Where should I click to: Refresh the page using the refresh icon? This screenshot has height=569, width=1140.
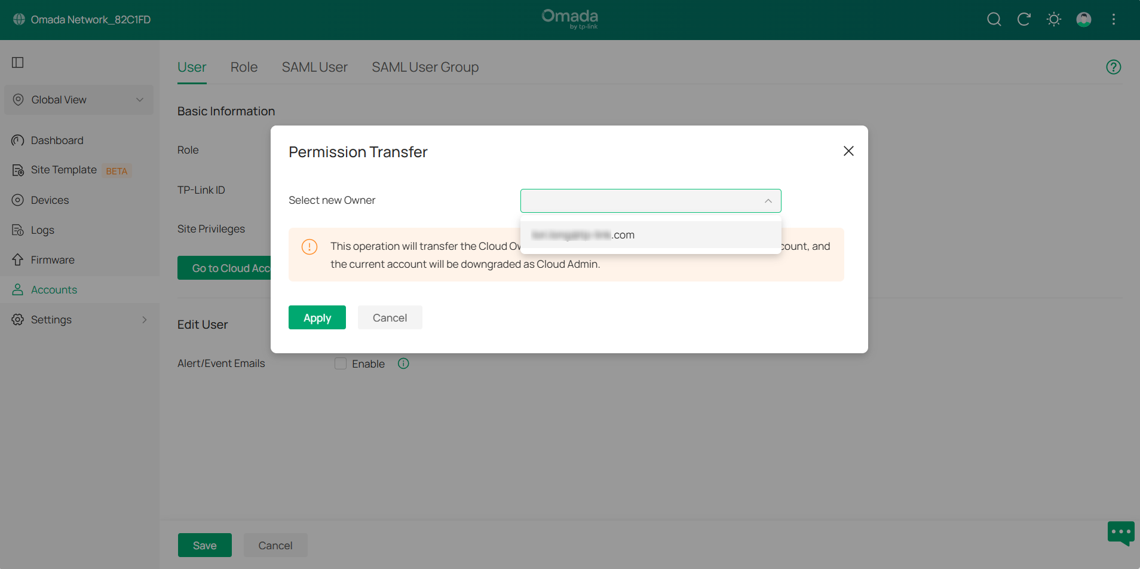(x=1023, y=19)
